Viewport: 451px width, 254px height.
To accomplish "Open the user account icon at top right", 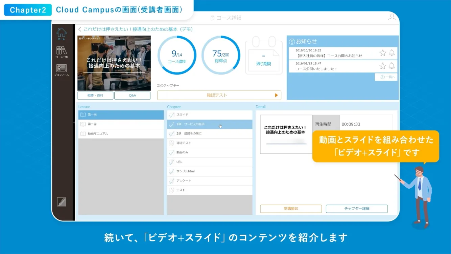I will pos(392,17).
